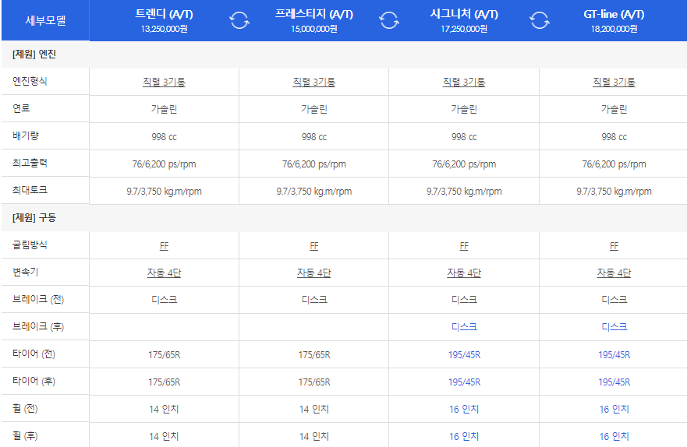Click rear wheel 14 인치 under 프레스티지
The image size is (687, 447).
point(314,436)
